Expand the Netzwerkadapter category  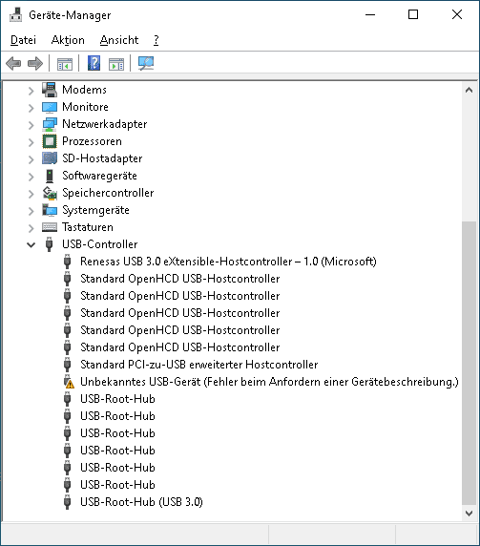(31, 125)
